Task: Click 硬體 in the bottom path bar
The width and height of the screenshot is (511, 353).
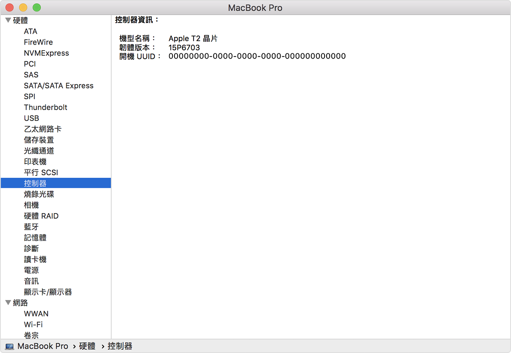Action: pyautogui.click(x=87, y=346)
